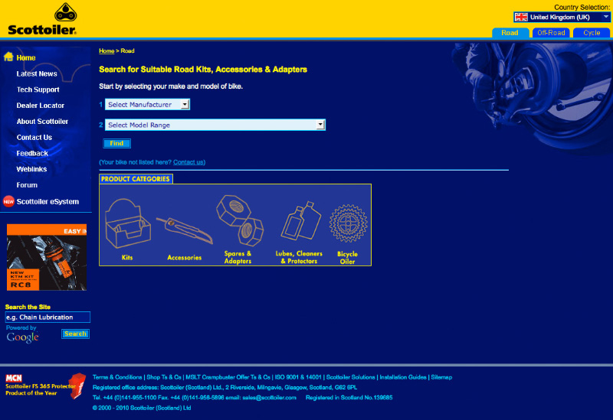
Task: Open the KTM RC8 kit advert thumbnail
Action: pos(47,258)
